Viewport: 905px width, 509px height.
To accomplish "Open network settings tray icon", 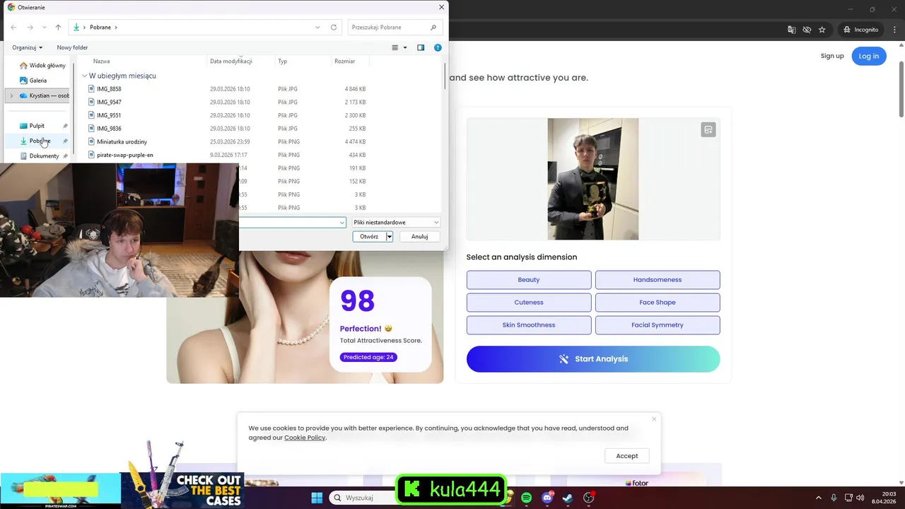I will (x=848, y=498).
